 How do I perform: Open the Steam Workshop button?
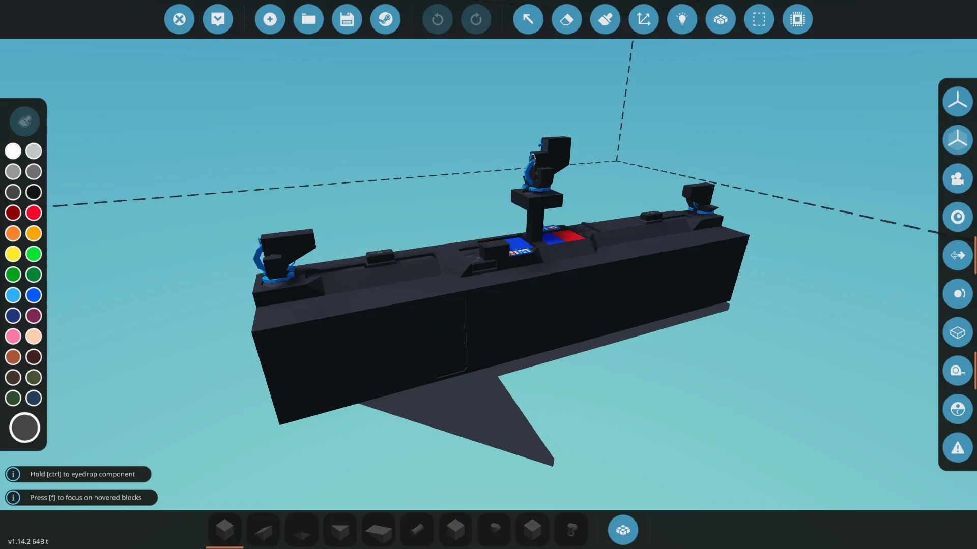pos(385,19)
